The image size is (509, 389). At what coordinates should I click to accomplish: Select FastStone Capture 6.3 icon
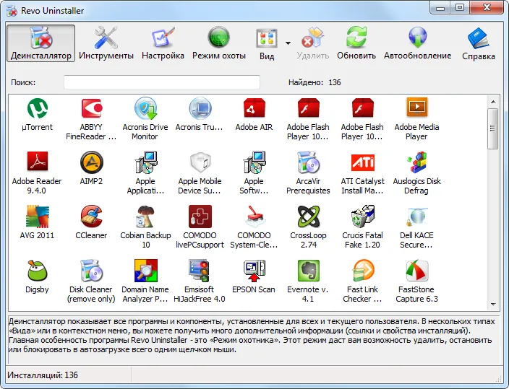[416, 271]
